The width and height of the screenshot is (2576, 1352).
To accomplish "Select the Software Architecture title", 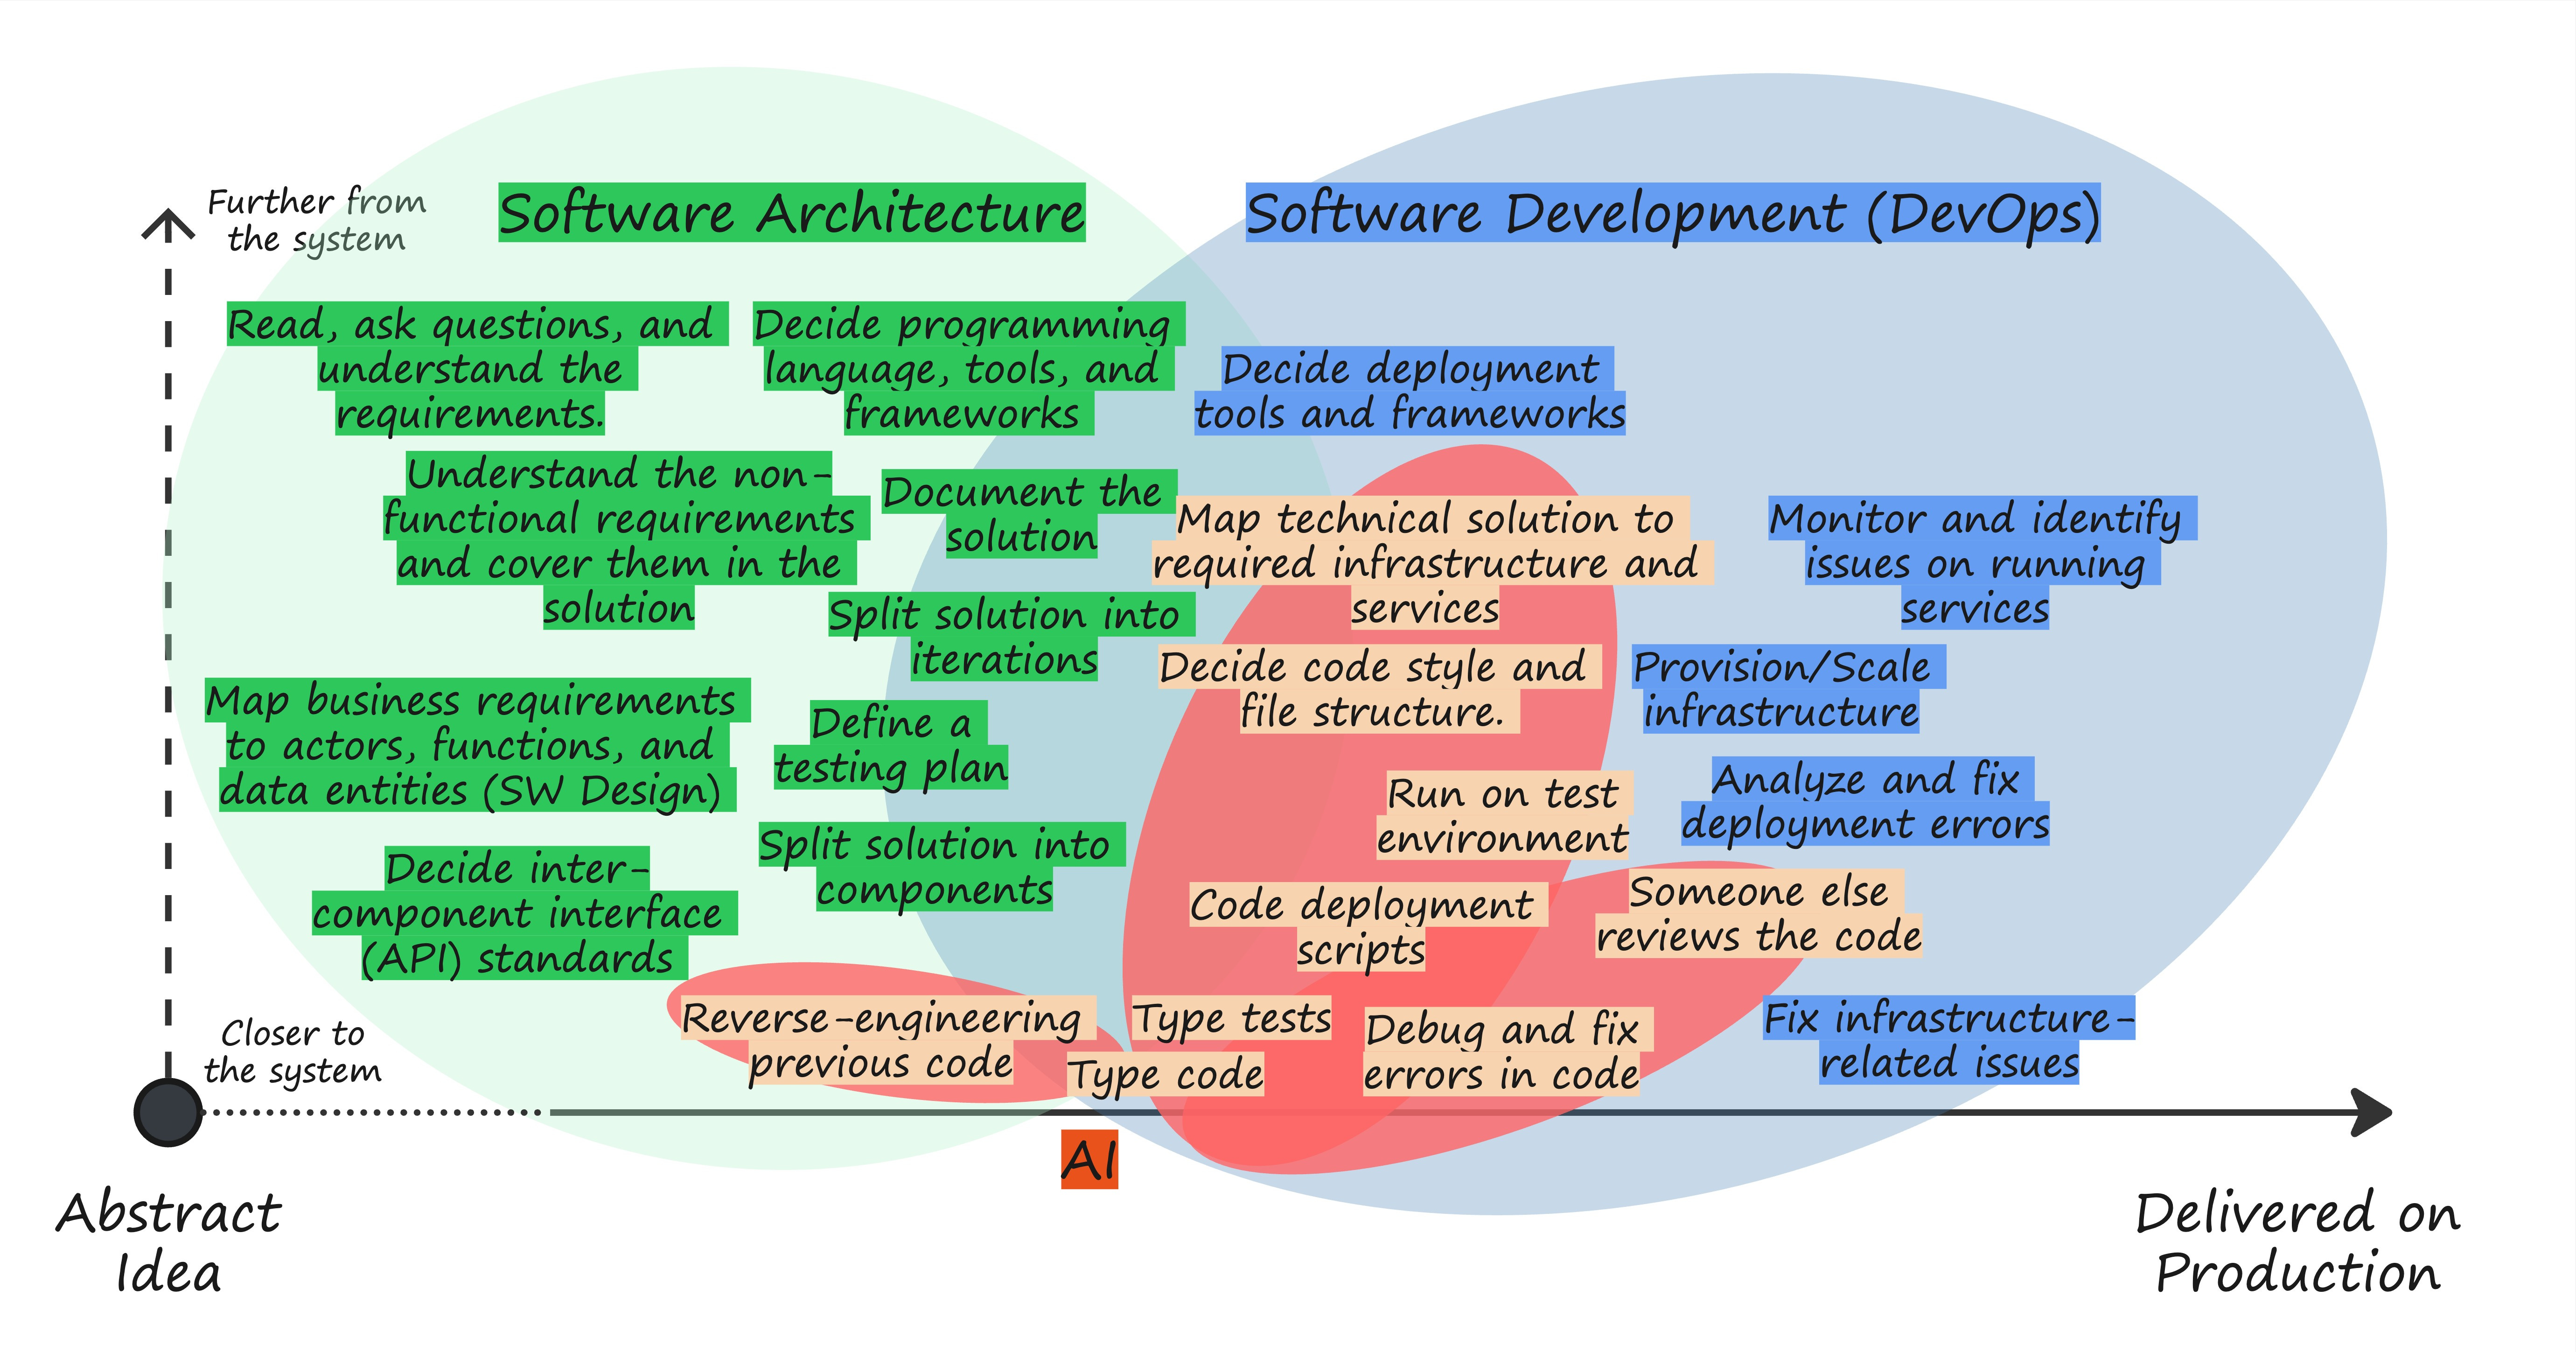I will pyautogui.click(x=791, y=213).
